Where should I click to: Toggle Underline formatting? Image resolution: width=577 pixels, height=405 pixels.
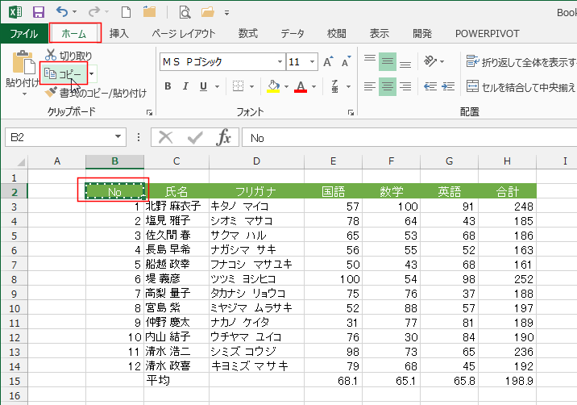[x=206, y=86]
